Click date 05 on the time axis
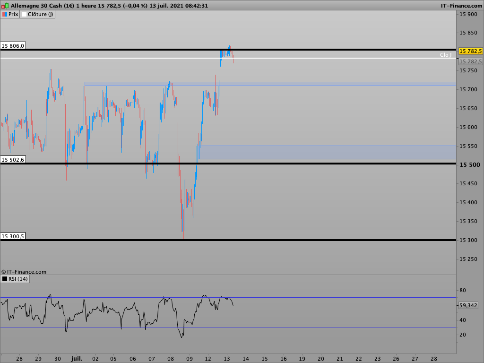Image resolution: width=484 pixels, height=363 pixels. (x=113, y=358)
